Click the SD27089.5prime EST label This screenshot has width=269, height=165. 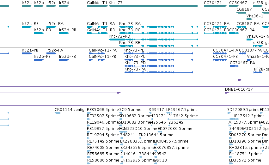coord(243,109)
